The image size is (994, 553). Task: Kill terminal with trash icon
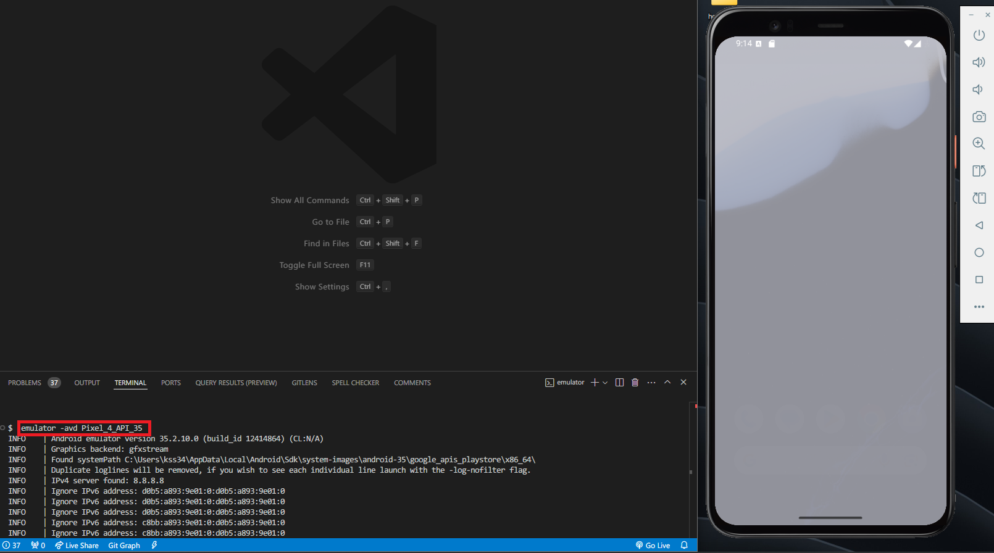point(635,383)
